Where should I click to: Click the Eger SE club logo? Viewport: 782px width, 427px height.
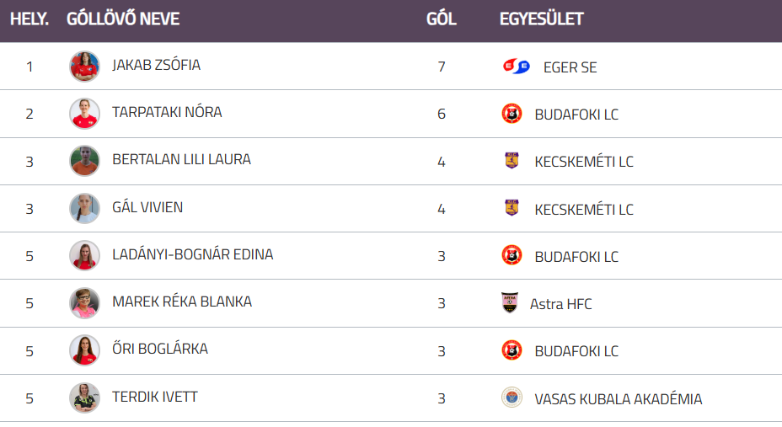517,67
